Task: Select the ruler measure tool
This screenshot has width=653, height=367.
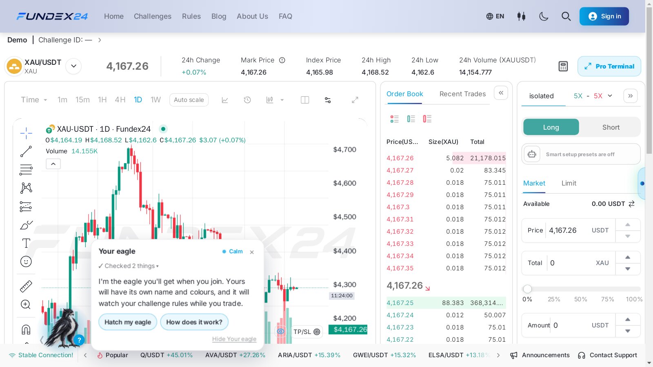Action: pyautogui.click(x=26, y=286)
